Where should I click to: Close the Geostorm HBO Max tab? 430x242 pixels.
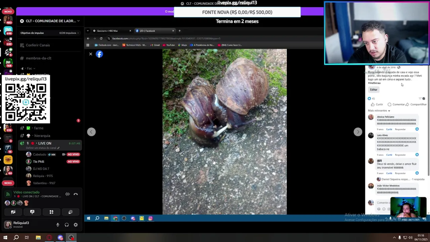(130, 31)
